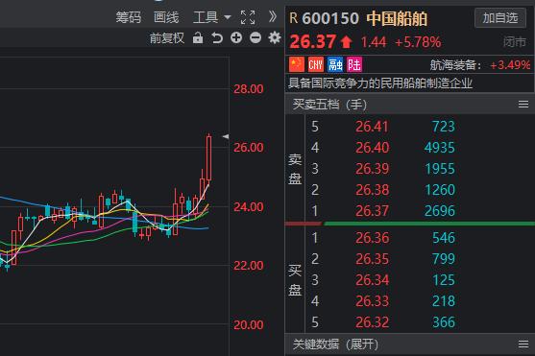Toggle fullscreen chart with expand icon

click(248, 17)
